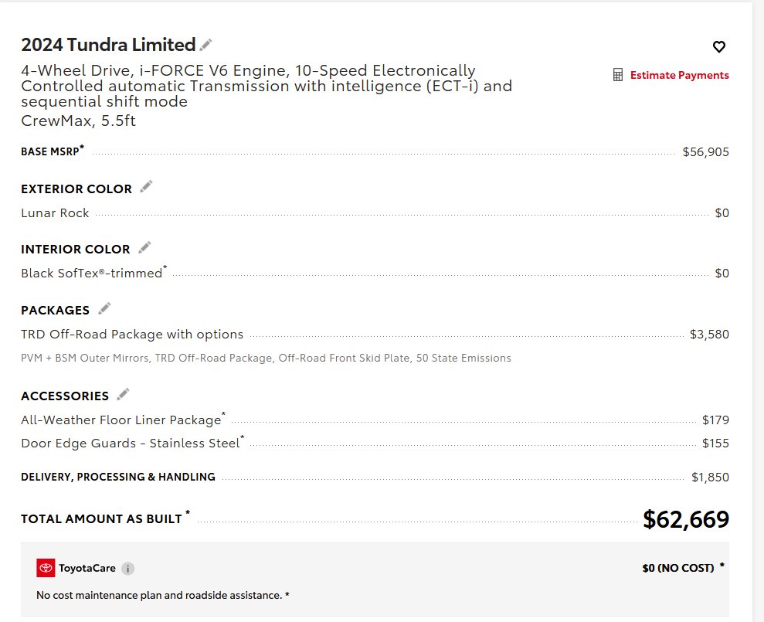Click Door Edge Guards - Stainless Steel item
This screenshot has height=622, width=764.
tap(130, 443)
